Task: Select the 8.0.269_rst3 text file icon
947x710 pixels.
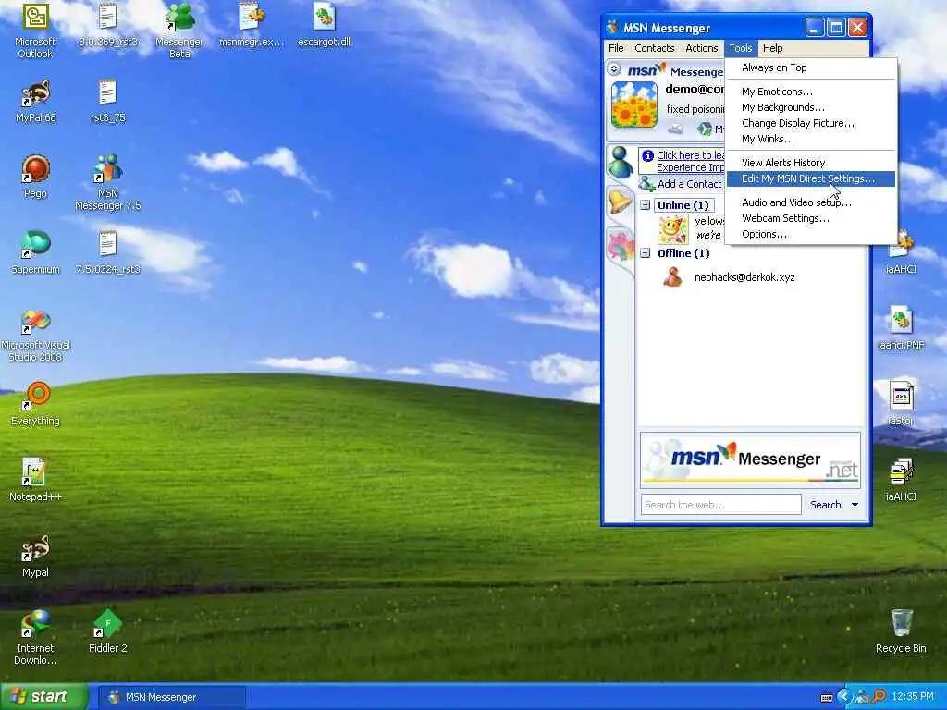Action: [107, 27]
